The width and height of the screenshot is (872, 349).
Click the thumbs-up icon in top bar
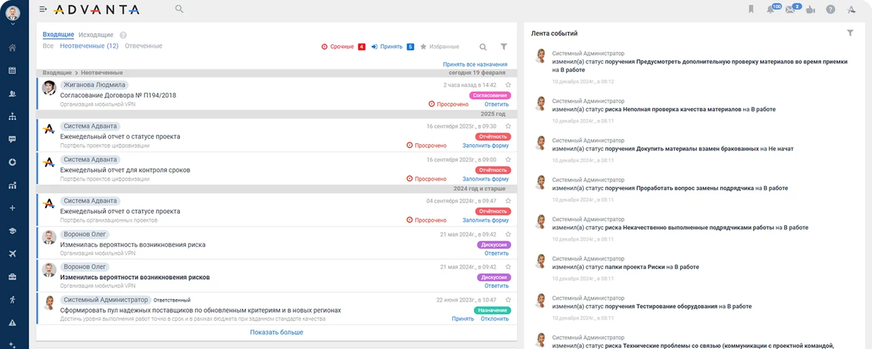pyautogui.click(x=810, y=9)
